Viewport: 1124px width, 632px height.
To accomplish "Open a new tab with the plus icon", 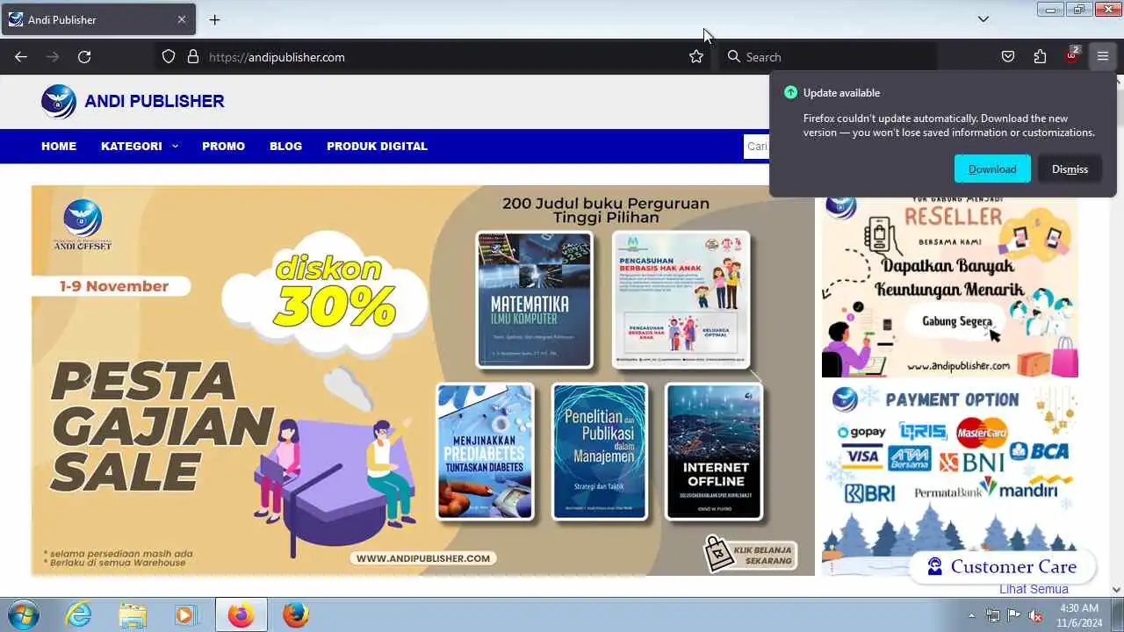I will click(214, 19).
